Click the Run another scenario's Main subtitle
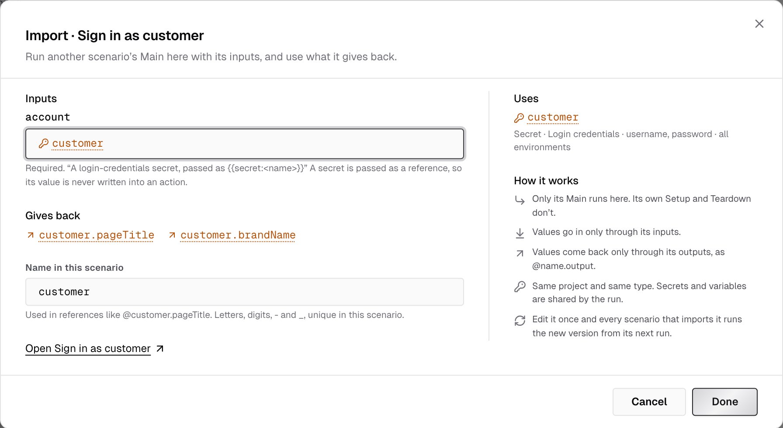The image size is (783, 428). tap(211, 57)
